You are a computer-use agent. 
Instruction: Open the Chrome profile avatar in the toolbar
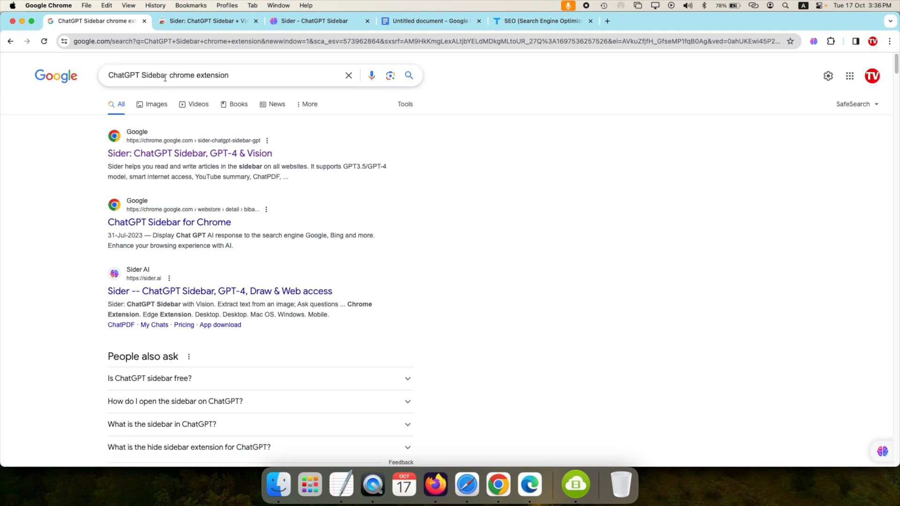(x=872, y=41)
